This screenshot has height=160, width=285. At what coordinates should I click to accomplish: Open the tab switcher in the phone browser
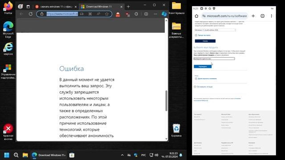tap(262, 16)
